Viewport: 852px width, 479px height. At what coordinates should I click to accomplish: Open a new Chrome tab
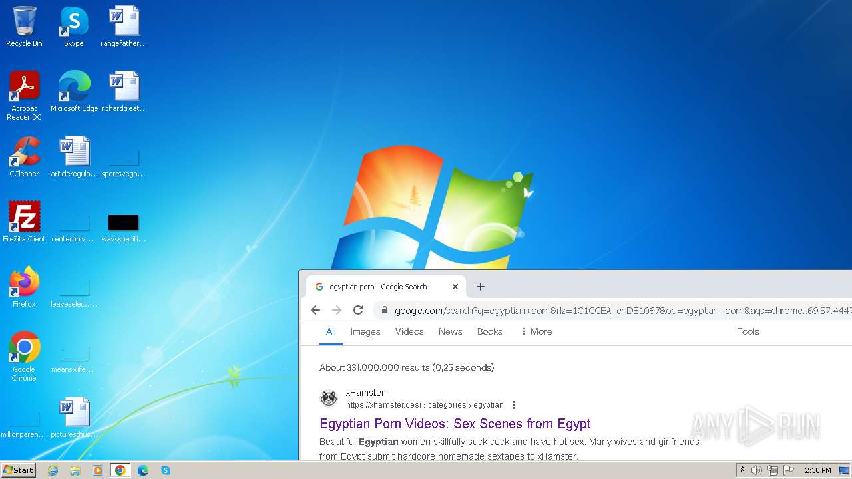point(481,287)
